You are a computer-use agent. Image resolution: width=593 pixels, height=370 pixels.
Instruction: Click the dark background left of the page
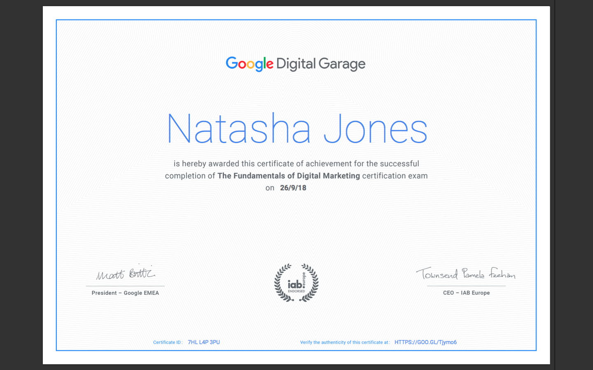tap(21, 185)
